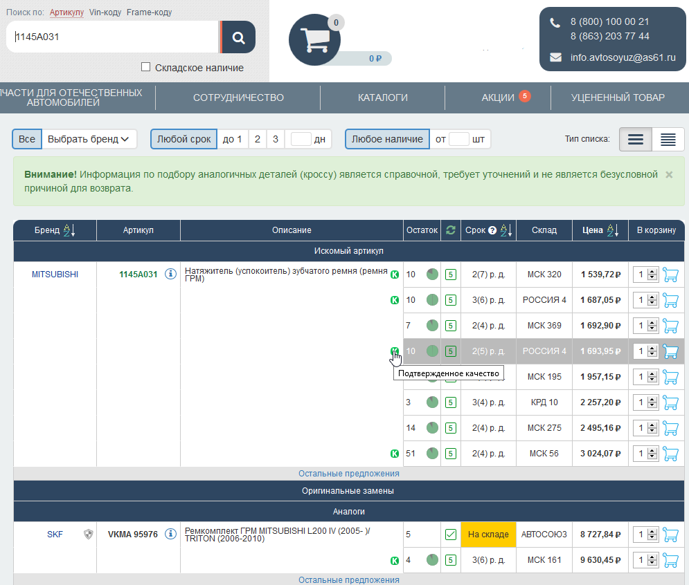Add the SKF 8 727,84 ₽ offer to cart
Viewport: 689px width, 585px height.
[x=670, y=535]
